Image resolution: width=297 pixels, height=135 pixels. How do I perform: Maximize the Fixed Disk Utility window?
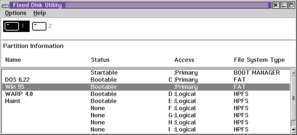291,5
